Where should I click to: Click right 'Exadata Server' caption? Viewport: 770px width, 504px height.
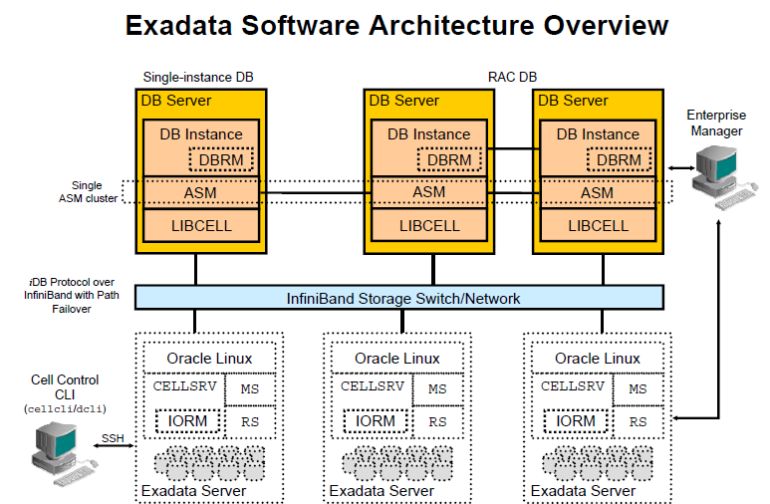pos(583,491)
